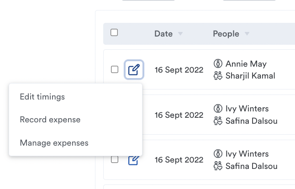Tick the select-all checkbox in table header
This screenshot has height=189, width=295.
pyautogui.click(x=114, y=32)
